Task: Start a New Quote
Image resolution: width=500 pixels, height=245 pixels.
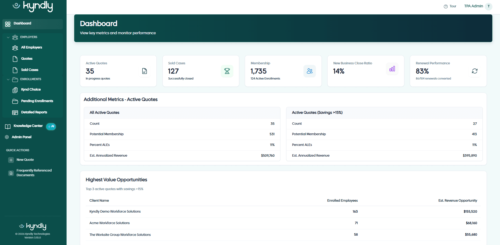Action: 25,160
